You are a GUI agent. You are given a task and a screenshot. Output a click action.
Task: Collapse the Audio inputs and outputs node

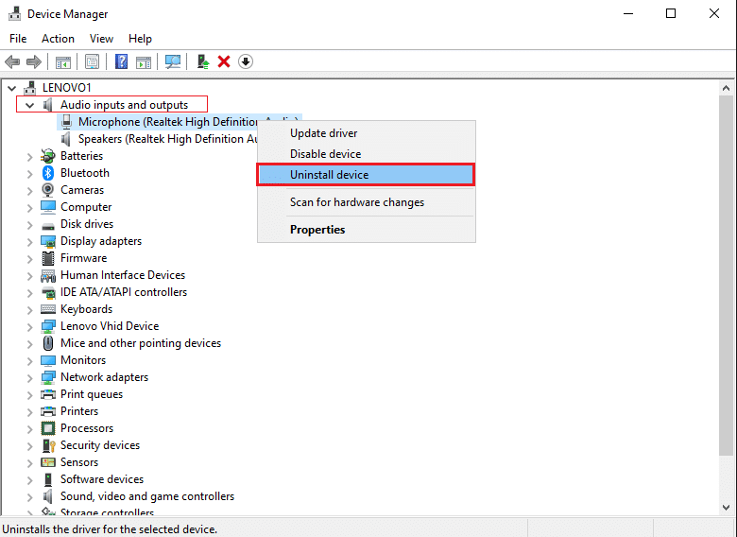30,105
